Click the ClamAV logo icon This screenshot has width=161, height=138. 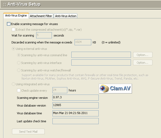tap(115, 89)
